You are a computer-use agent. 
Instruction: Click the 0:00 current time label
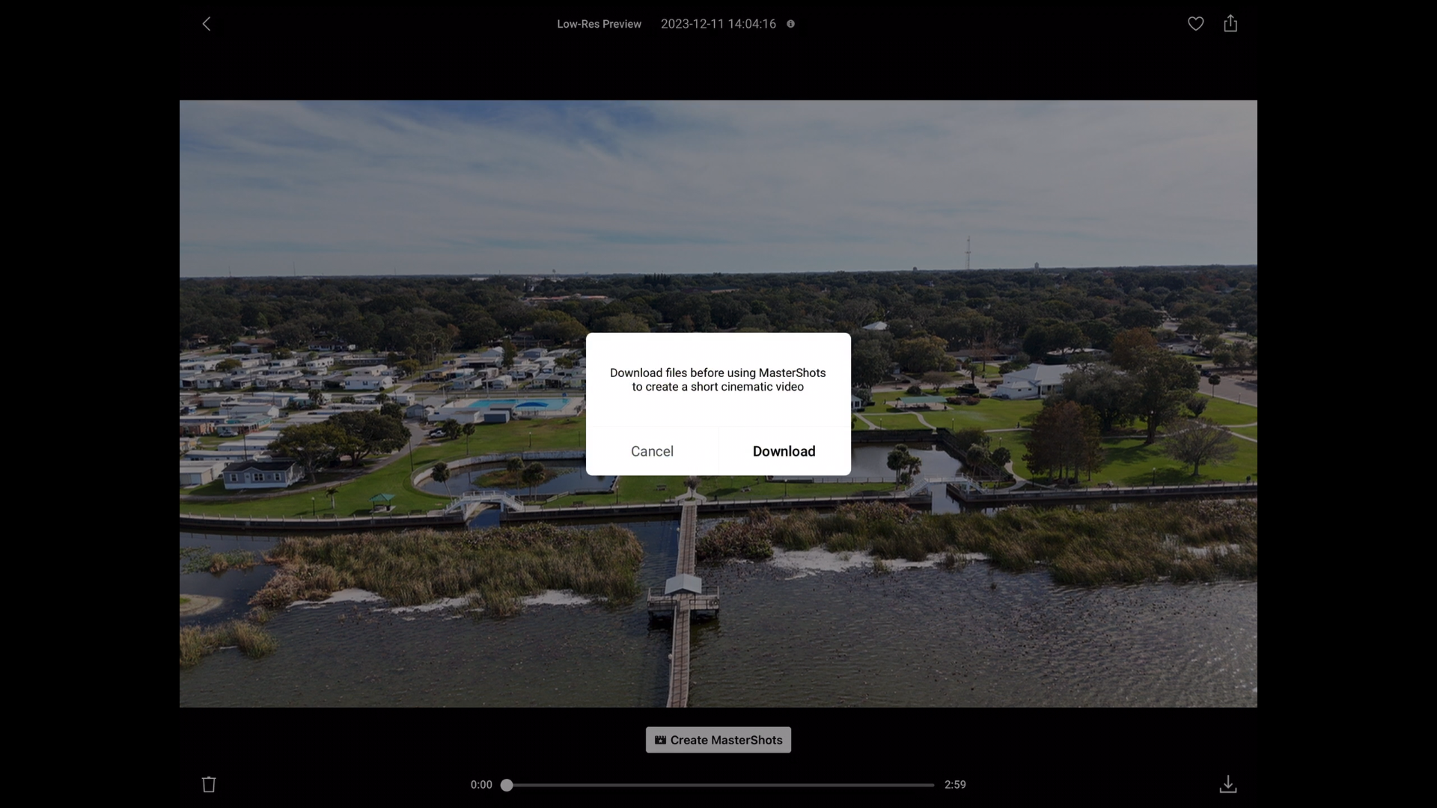[x=481, y=785]
